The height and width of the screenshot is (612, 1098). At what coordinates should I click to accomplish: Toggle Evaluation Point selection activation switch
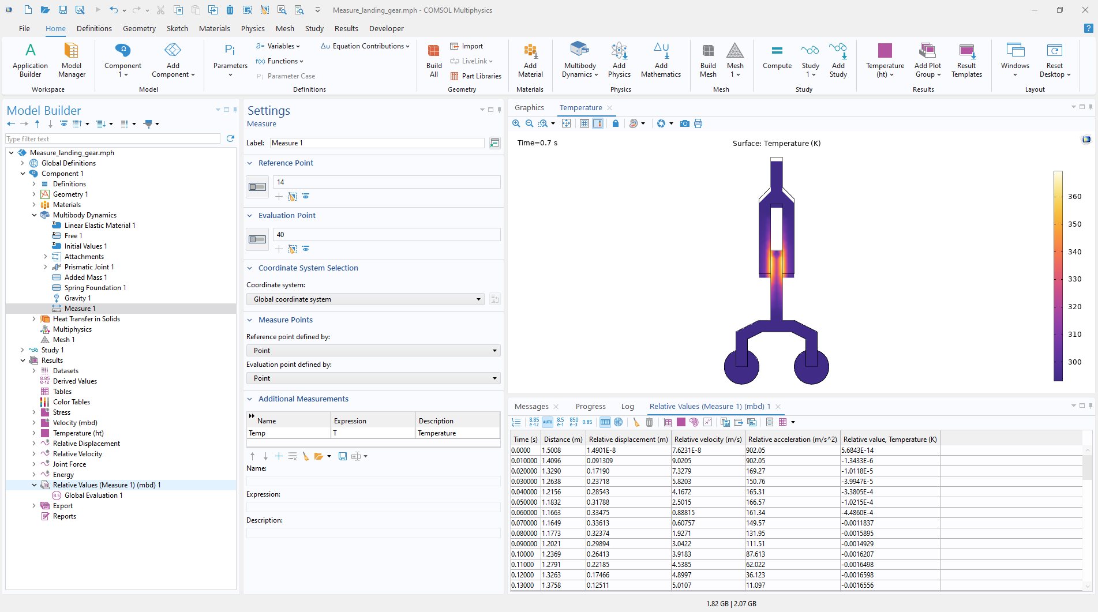[257, 239]
